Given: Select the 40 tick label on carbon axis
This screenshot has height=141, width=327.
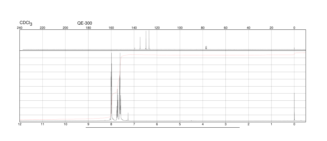Looking at the screenshot, I should 248,28.
